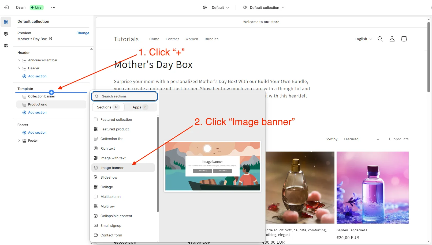Exit the editor with the back arrow icon
The height and width of the screenshot is (245, 432).
pyautogui.click(x=6, y=7)
